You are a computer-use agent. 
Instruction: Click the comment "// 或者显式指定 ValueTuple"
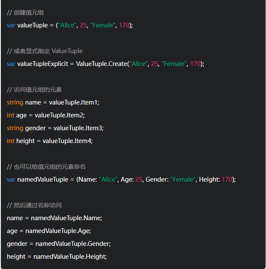coord(45,51)
